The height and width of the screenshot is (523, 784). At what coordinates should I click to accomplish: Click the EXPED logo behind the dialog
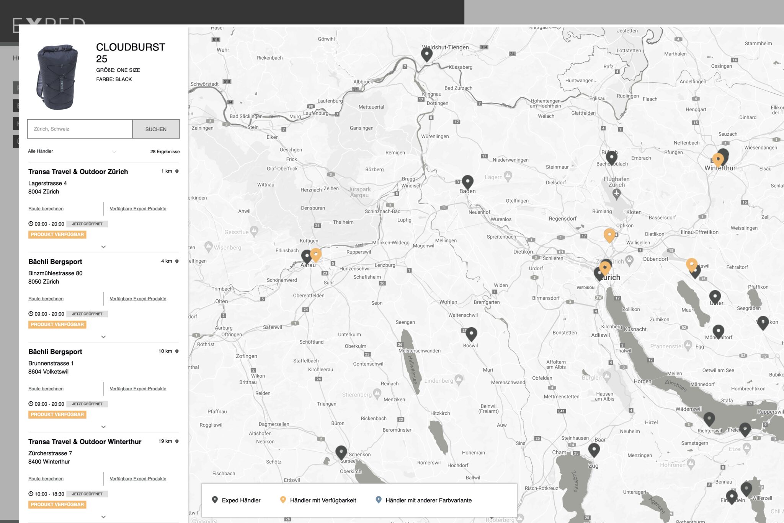click(x=49, y=21)
